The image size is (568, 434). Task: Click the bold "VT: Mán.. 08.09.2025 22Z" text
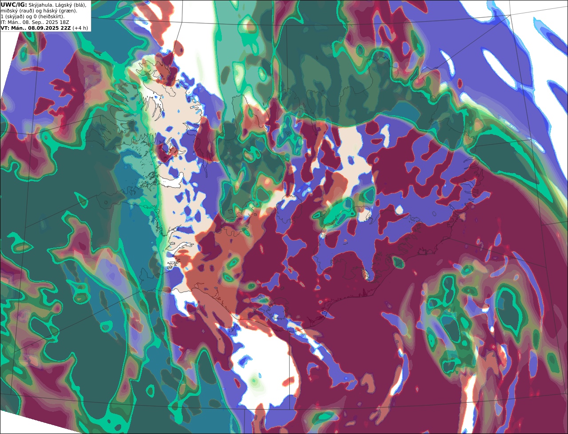35,28
